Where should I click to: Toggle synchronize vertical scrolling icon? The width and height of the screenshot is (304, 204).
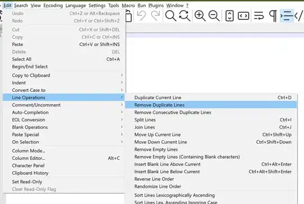click(x=230, y=16)
